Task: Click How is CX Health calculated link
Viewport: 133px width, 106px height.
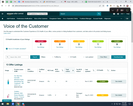Action: coord(17,49)
